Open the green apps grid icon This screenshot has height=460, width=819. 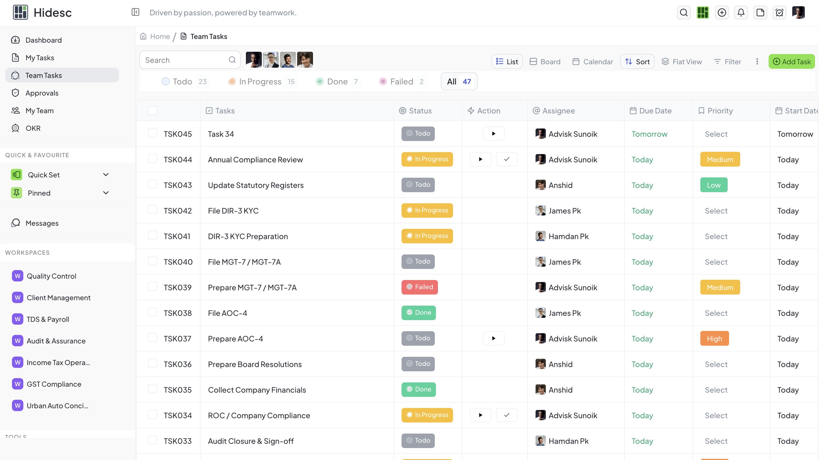pos(703,13)
